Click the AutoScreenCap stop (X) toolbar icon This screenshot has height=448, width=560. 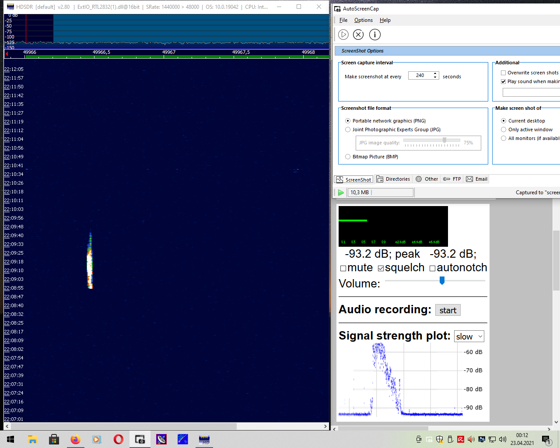pos(358,35)
